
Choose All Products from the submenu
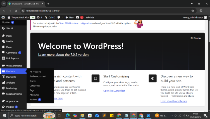[35, 72]
